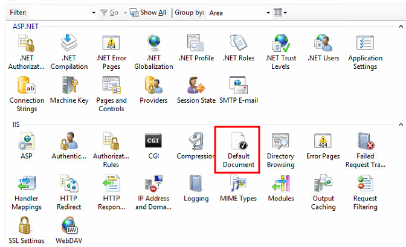Open the .NET Compilation feature

(x=69, y=53)
